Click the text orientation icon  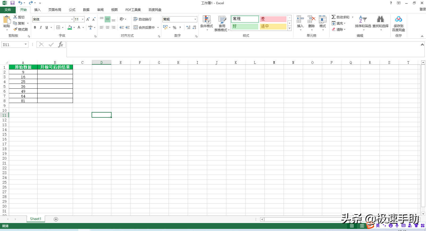point(122,19)
